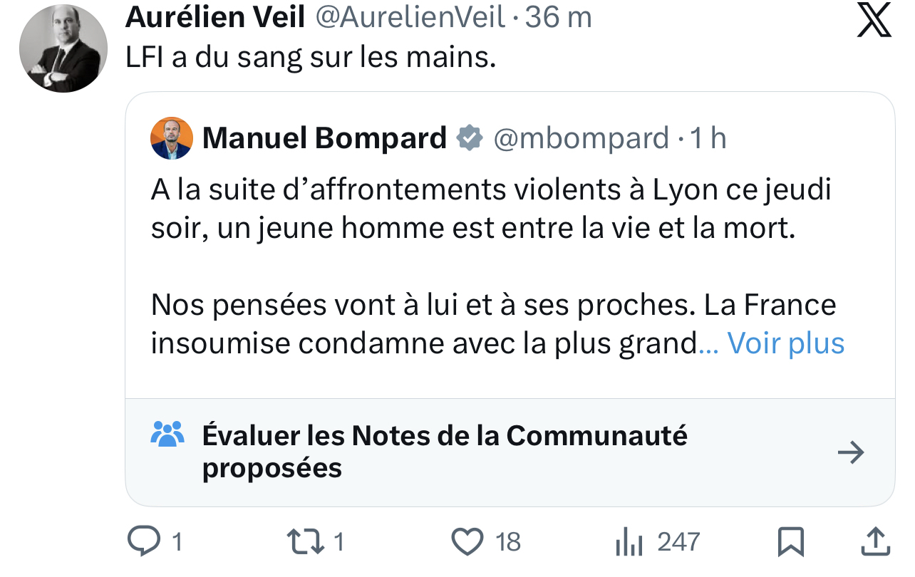
Task: Click the @mbompard handle
Action: pyautogui.click(x=581, y=138)
